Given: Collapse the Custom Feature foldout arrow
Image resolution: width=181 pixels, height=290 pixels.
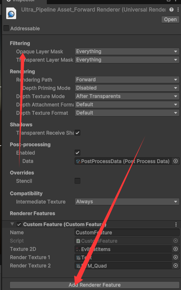Looking at the screenshot, I should coord(12,224).
